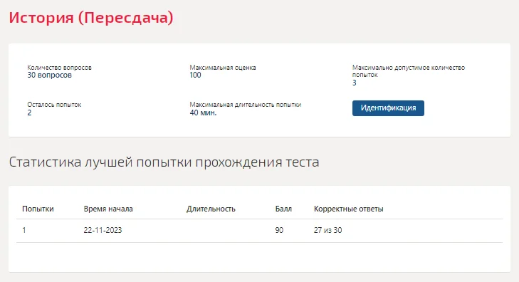The height and width of the screenshot is (282, 519).
Task: Click the attempt date 22-11-2023
Action: (x=103, y=230)
